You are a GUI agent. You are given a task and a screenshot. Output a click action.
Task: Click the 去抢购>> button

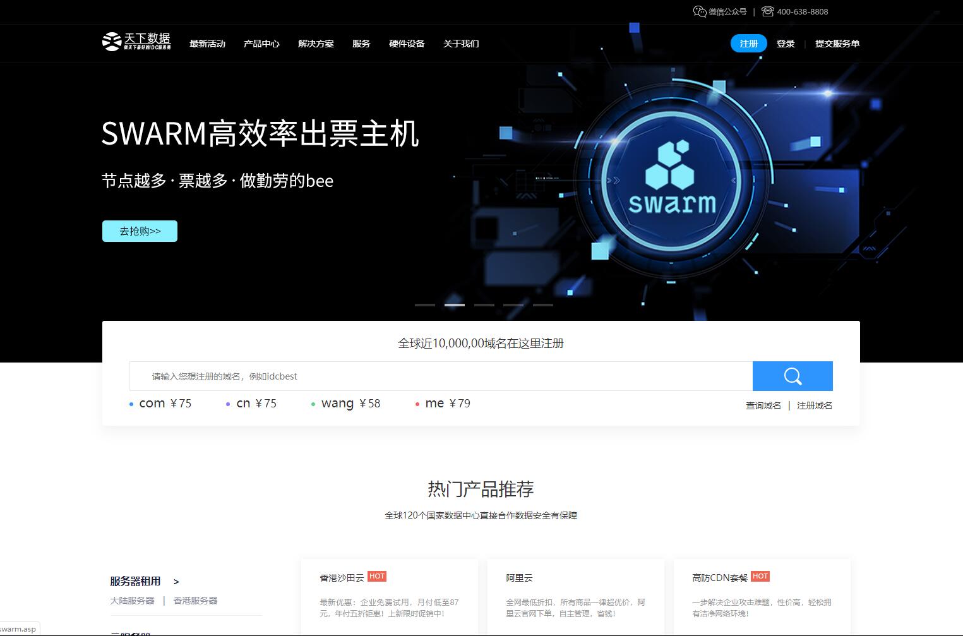point(140,231)
